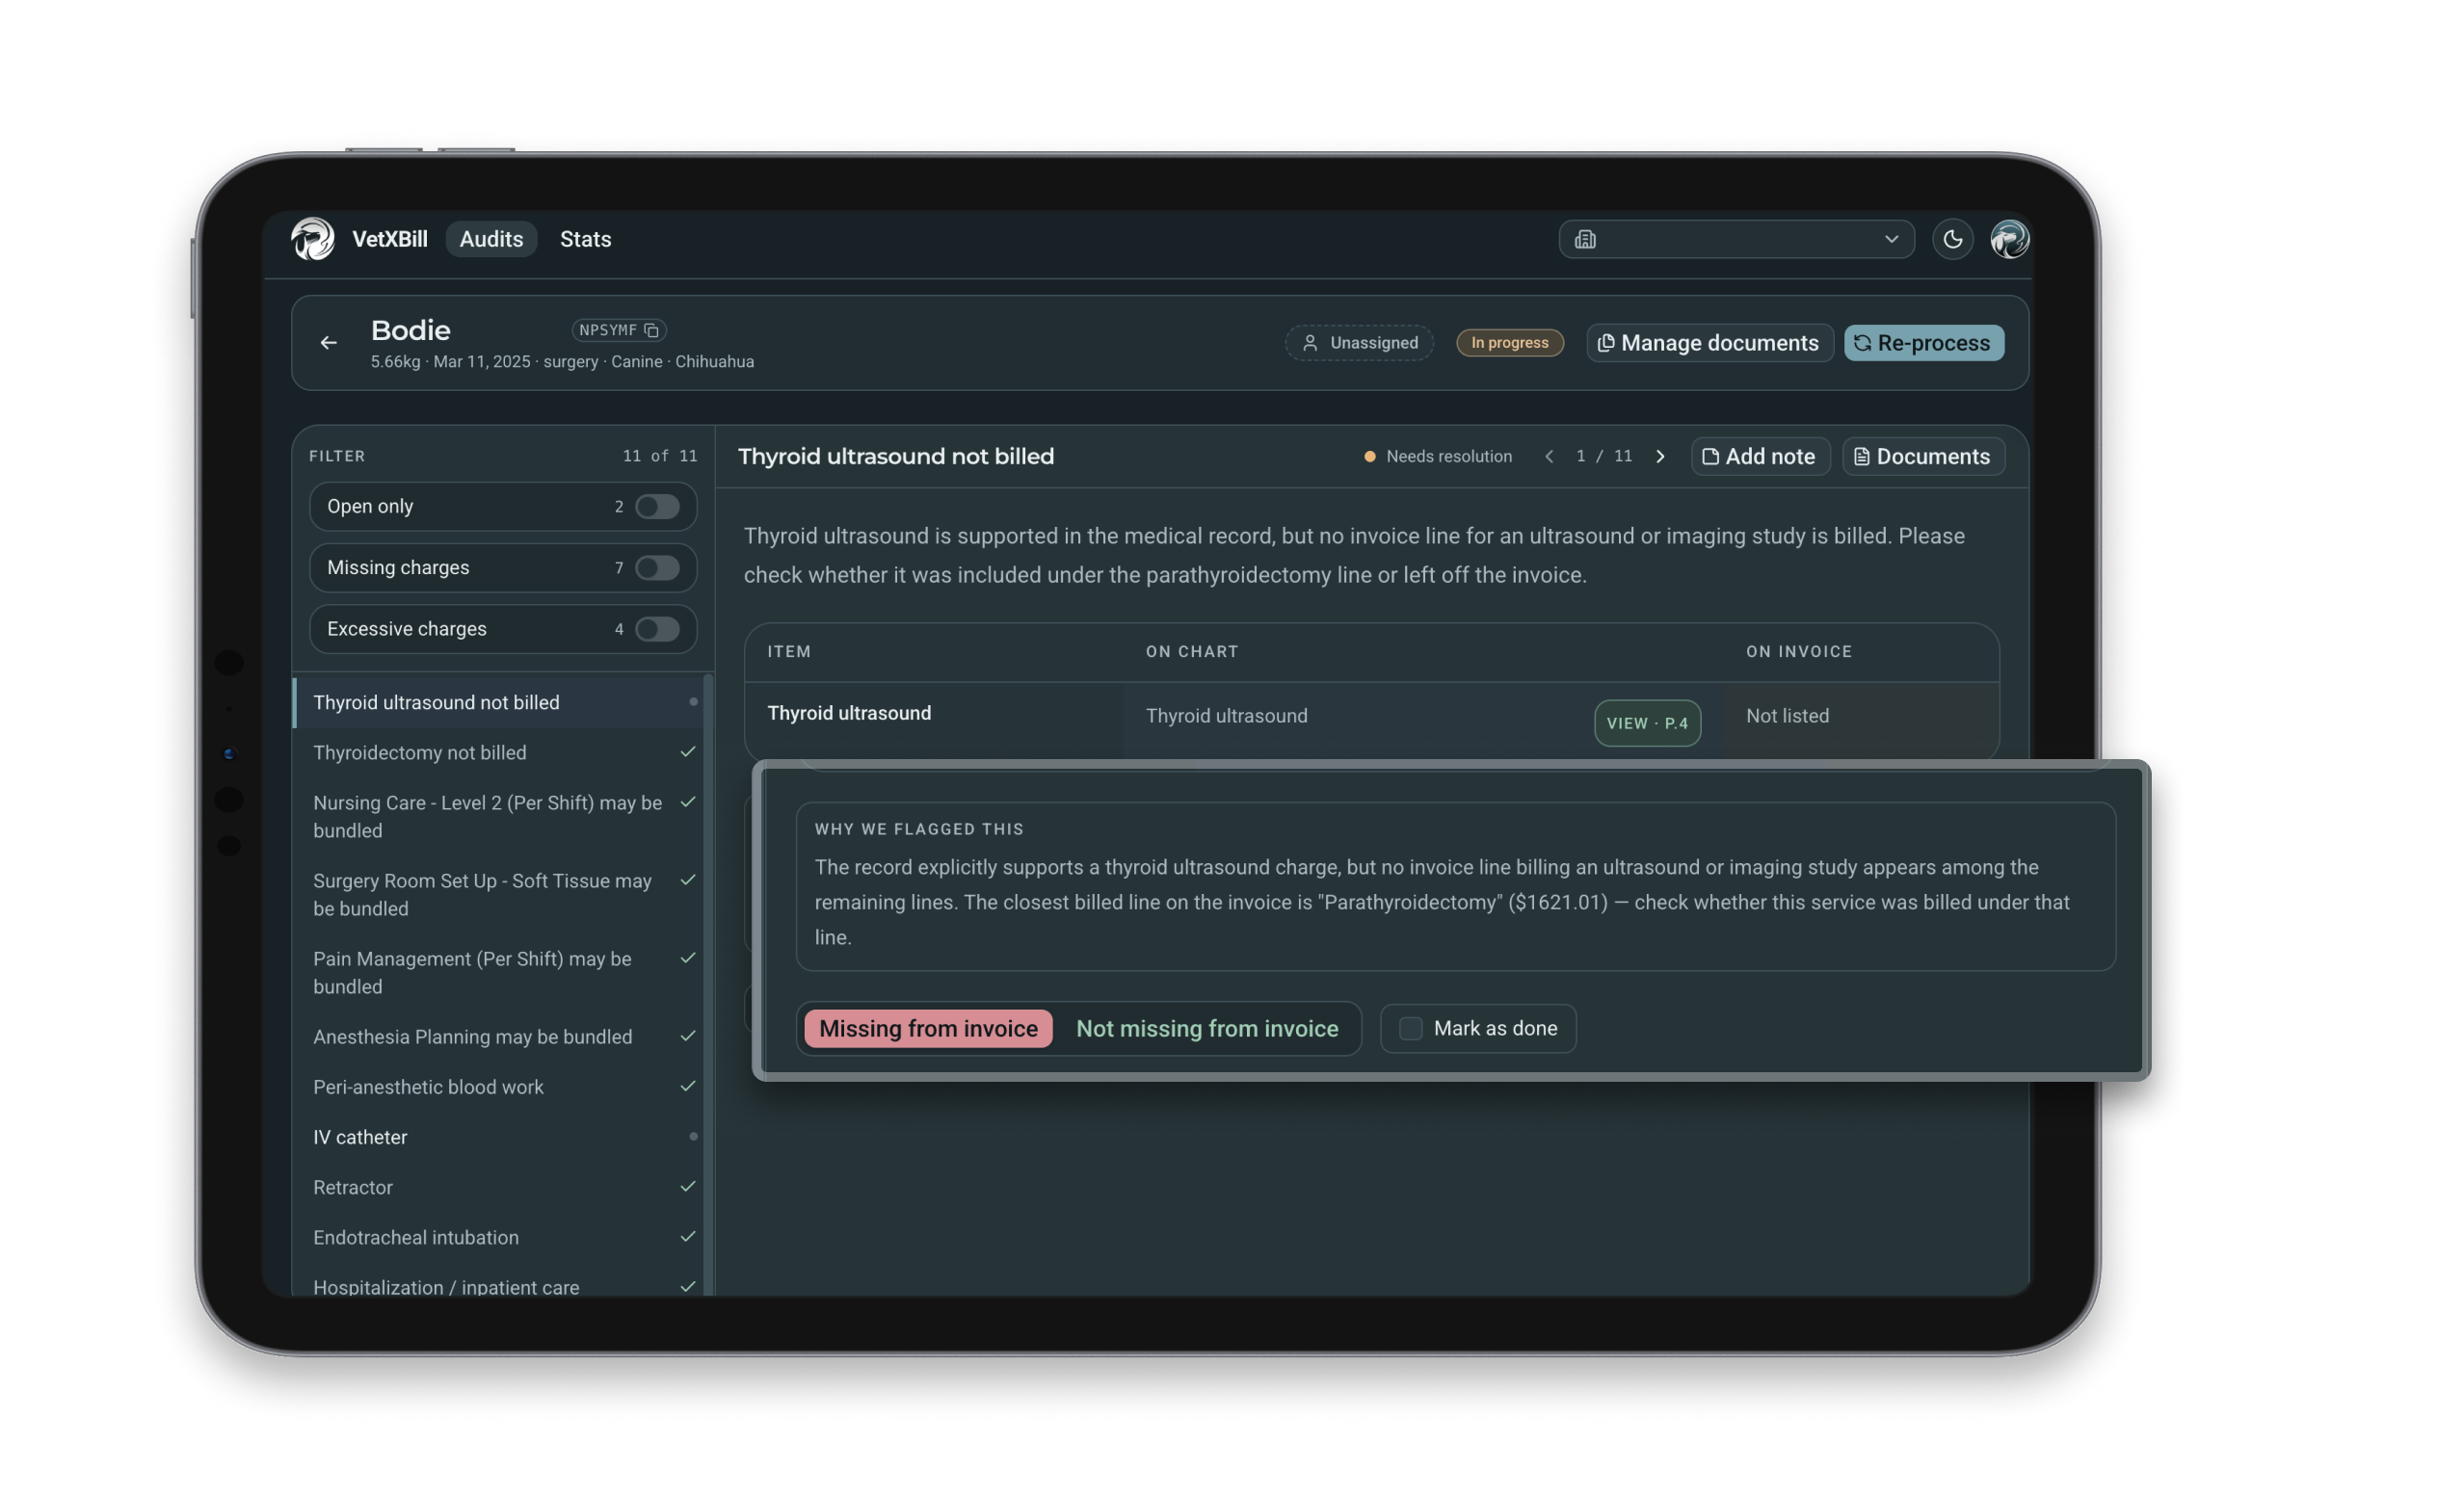Switch to the Stats tab
This screenshot has height=1497, width=2464.
585,239
